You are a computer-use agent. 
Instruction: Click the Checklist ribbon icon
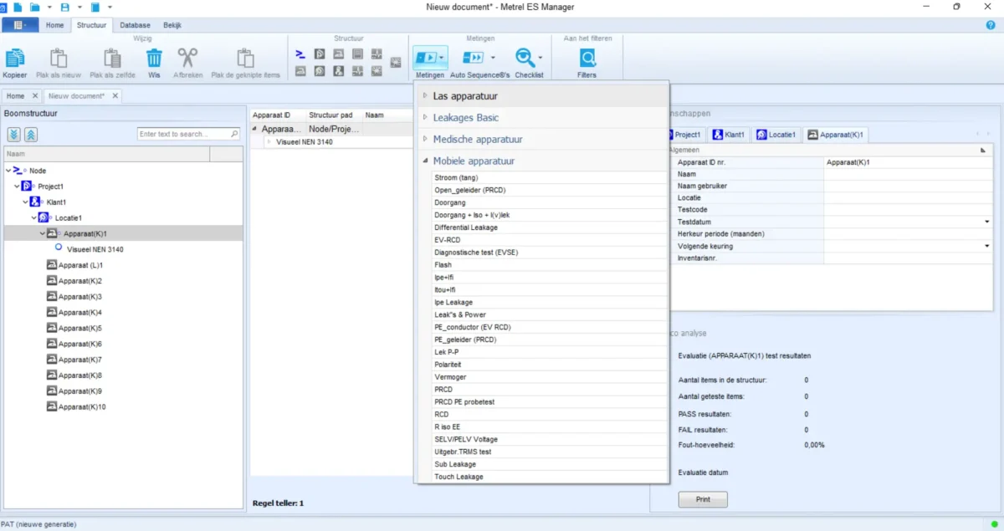coord(525,59)
